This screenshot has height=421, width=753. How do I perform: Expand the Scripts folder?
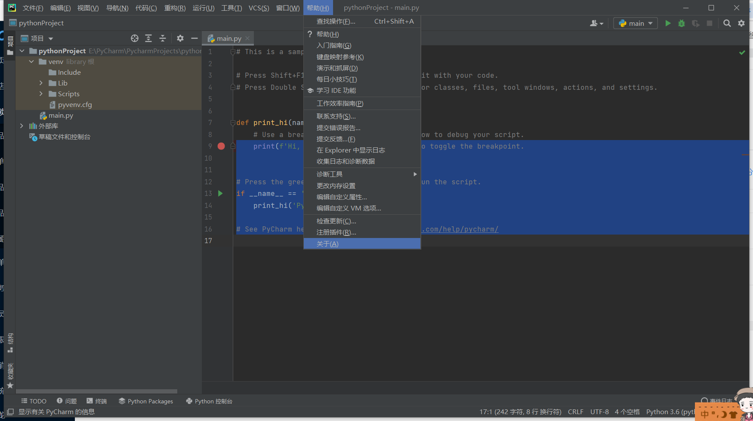[41, 94]
